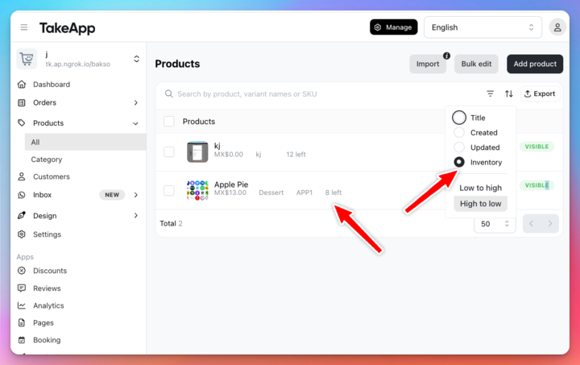This screenshot has height=365, width=580.
Task: Collapse the Products submenu chevron
Action: [136, 123]
